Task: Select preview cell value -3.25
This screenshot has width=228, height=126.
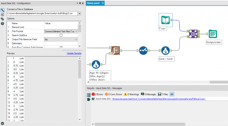Action: tap(15, 102)
